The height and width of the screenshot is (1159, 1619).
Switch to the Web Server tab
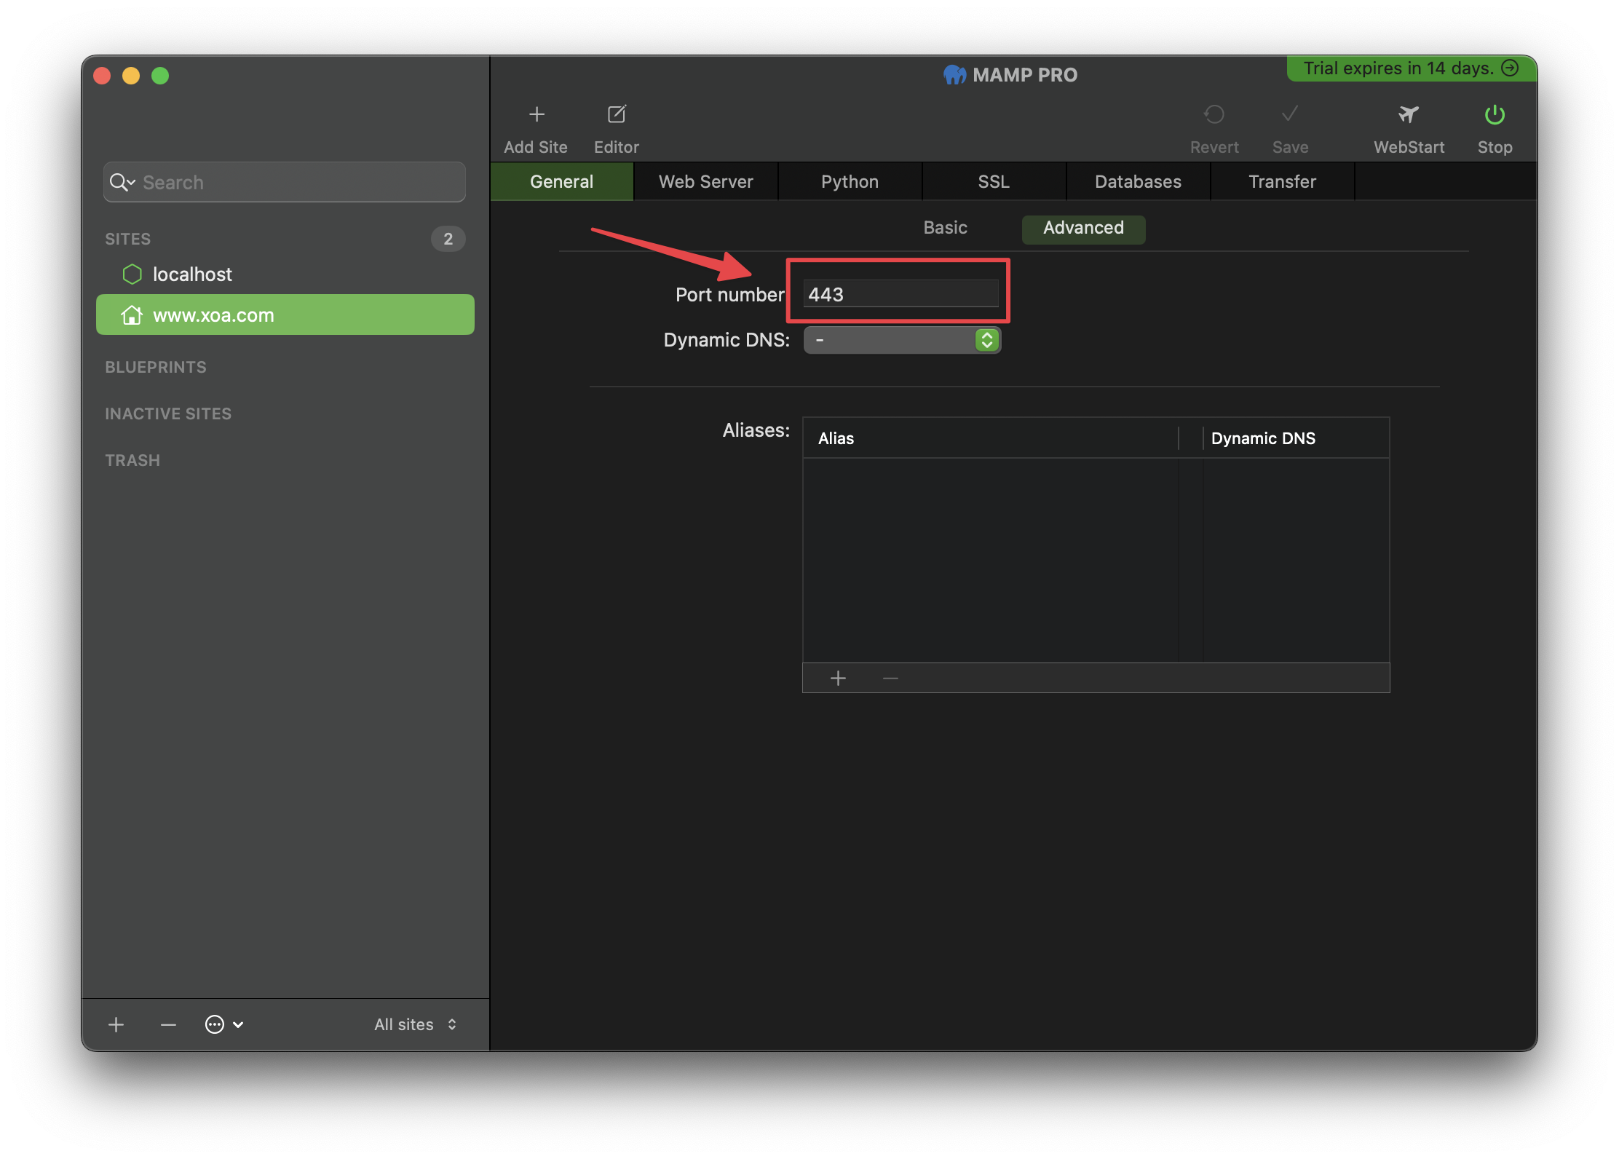click(x=705, y=182)
